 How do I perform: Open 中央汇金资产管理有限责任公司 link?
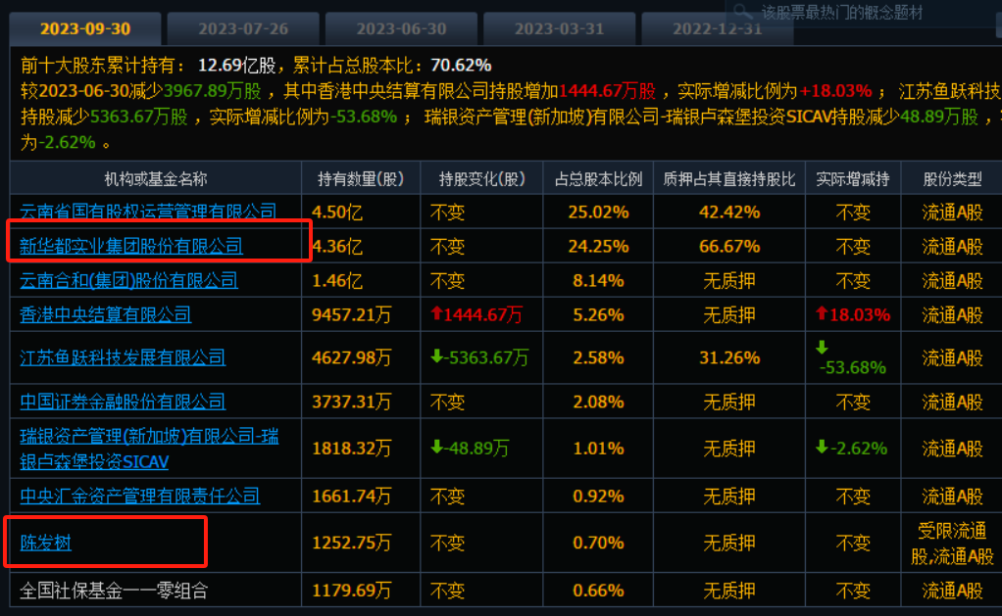pyautogui.click(x=140, y=496)
